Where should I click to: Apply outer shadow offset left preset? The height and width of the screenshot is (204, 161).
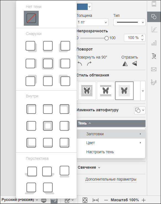pyautogui.click(x=64, y=63)
